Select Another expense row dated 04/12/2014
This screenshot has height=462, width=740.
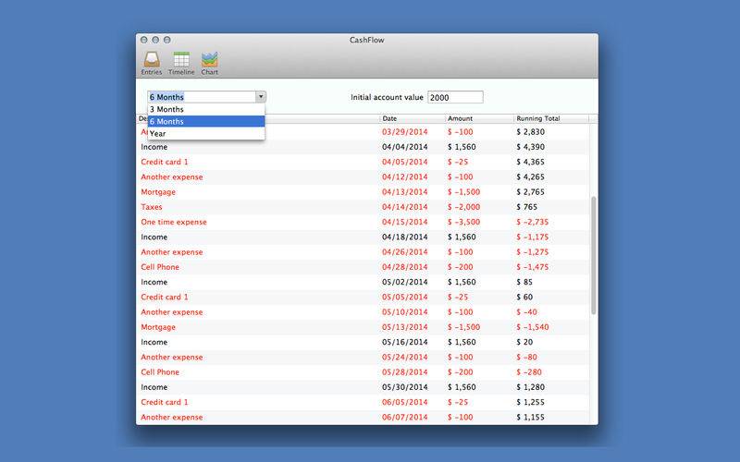363,176
